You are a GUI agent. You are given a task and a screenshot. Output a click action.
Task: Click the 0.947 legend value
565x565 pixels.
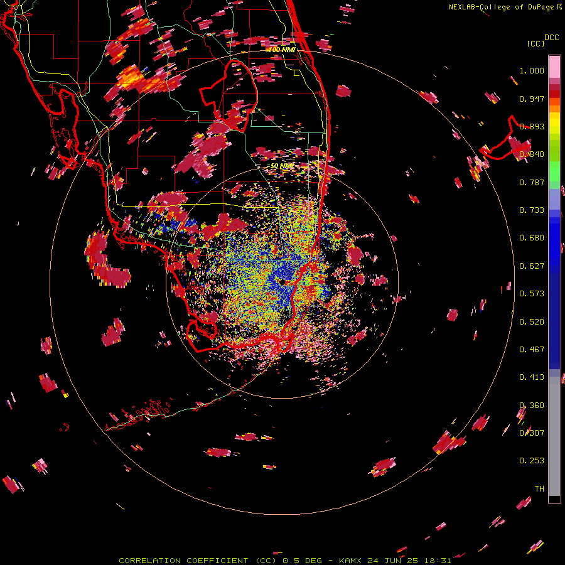532,99
